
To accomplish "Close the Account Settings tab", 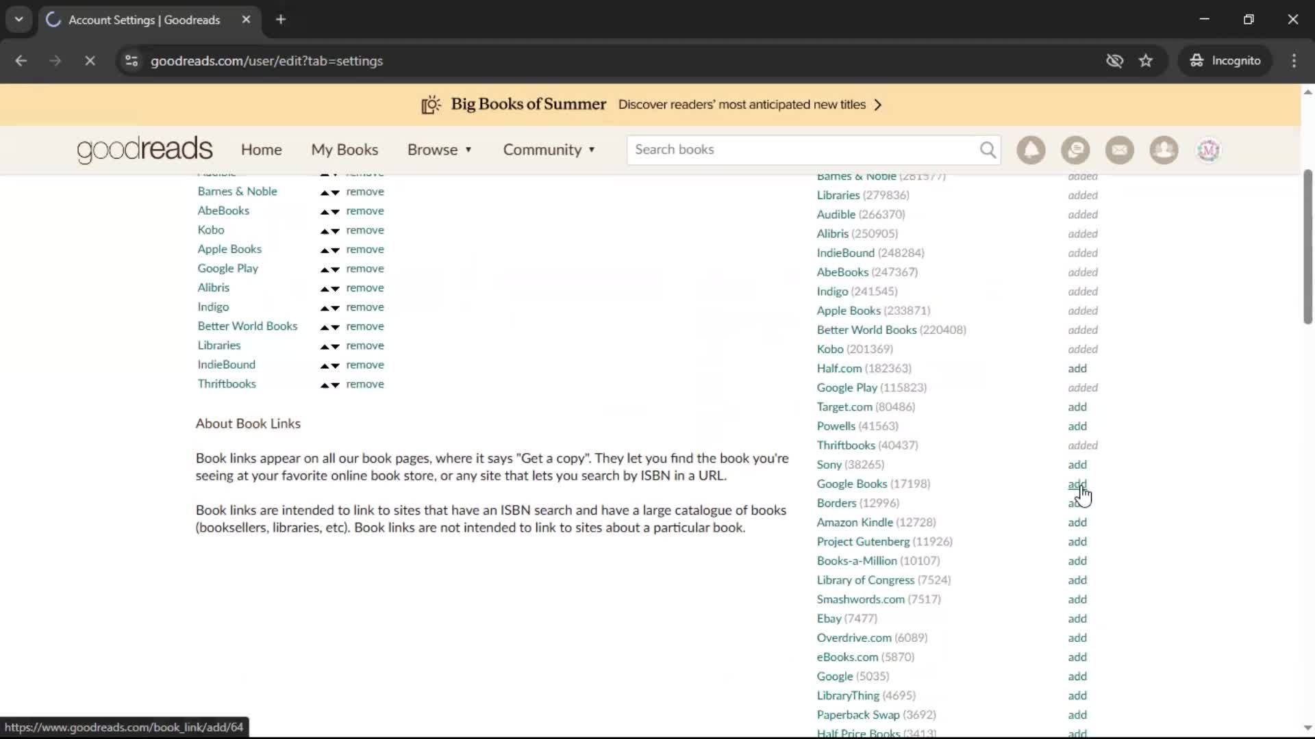I will tap(246, 20).
